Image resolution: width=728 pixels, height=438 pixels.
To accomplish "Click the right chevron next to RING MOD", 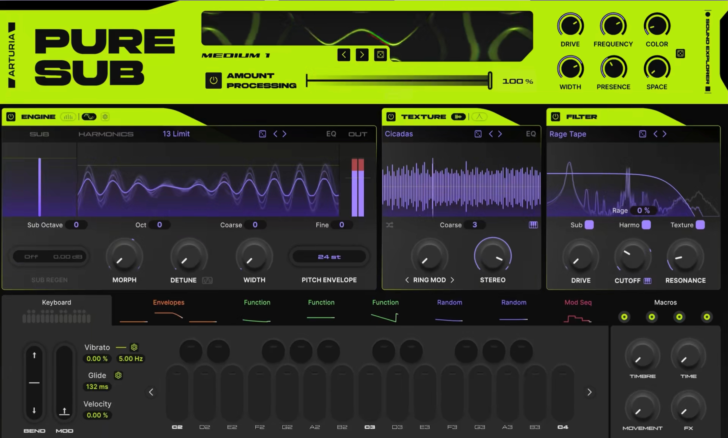I will [452, 280].
